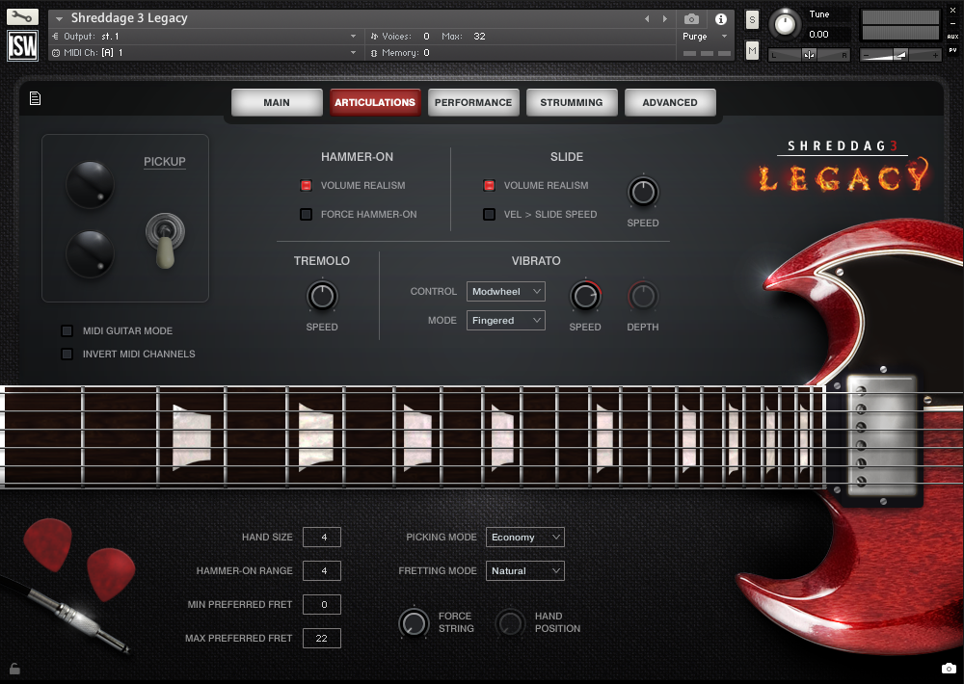Switch to the Performance tab

(x=473, y=102)
